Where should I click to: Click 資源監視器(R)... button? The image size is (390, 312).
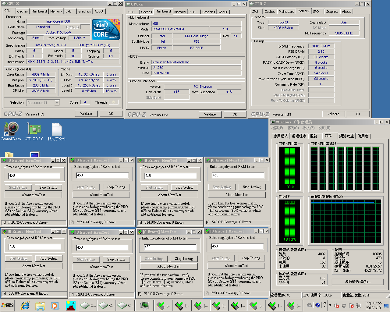tap(357, 282)
